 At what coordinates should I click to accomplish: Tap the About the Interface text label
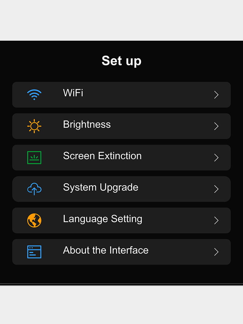[x=106, y=250]
